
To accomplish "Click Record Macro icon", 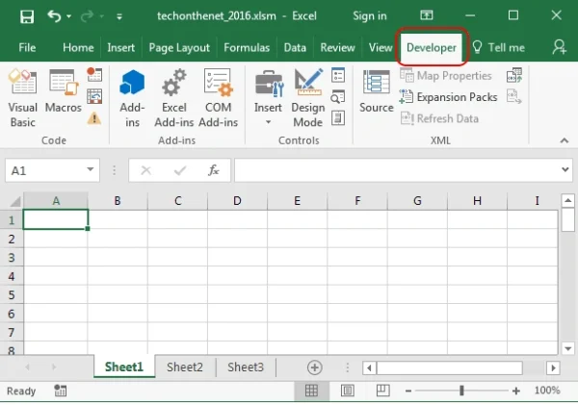I will (94, 74).
